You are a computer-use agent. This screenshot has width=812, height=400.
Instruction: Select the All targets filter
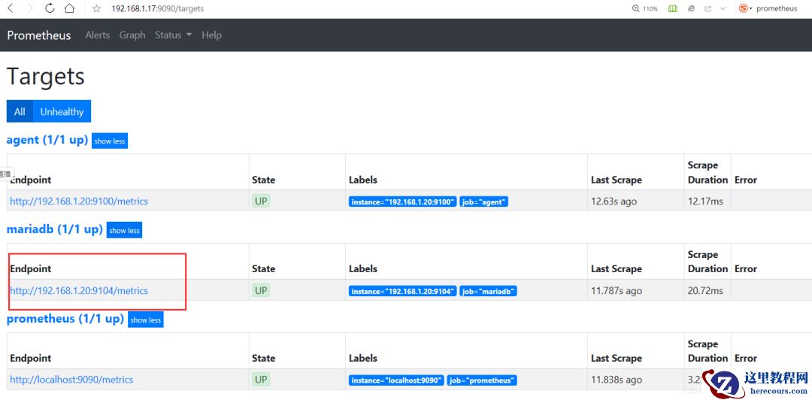(x=20, y=111)
